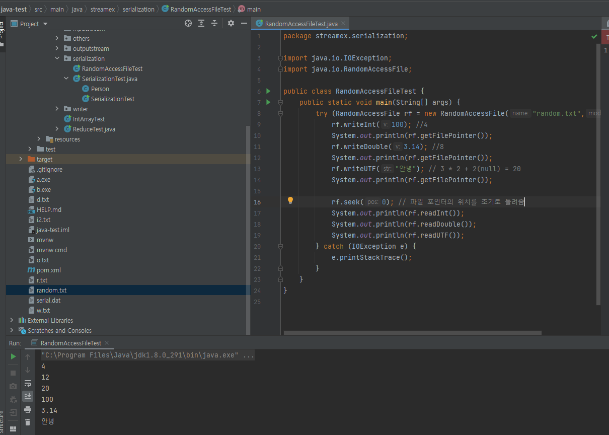Expand the outputstream folder
This screenshot has width=609, height=435.
(x=57, y=48)
